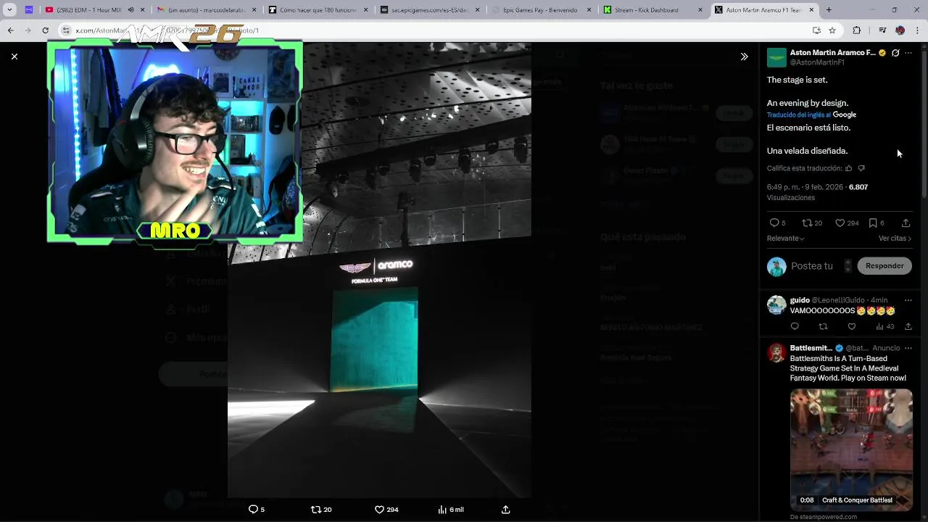Repost guido's comment

point(823,327)
